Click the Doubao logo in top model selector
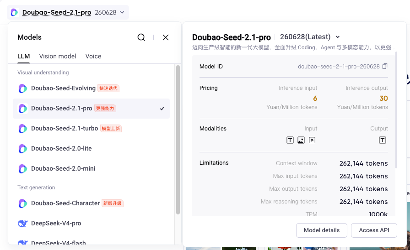This screenshot has height=250, width=410. coord(14,12)
